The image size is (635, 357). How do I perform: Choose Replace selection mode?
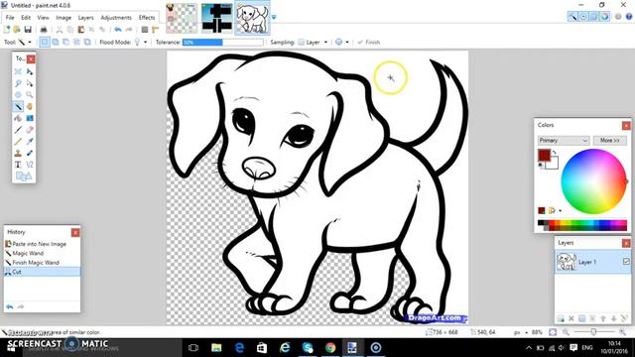tap(45, 42)
